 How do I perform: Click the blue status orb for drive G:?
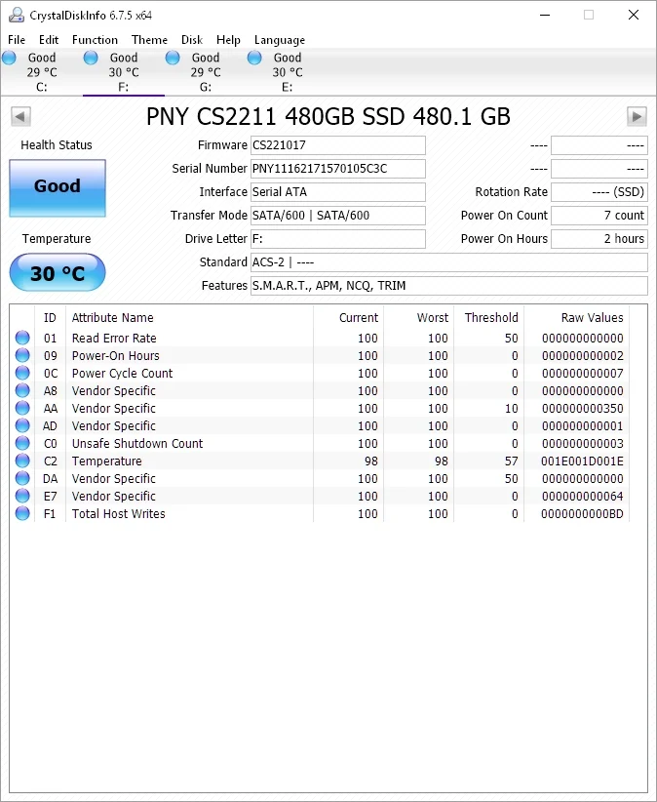click(173, 58)
